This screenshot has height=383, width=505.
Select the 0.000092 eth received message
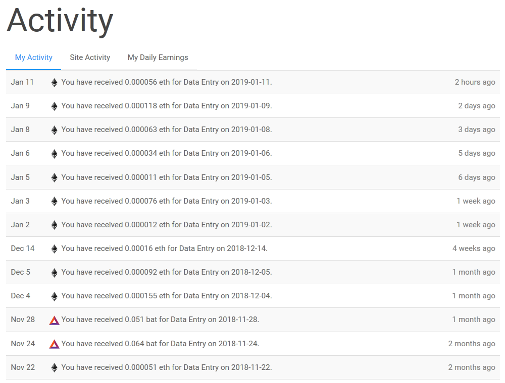pyautogui.click(x=167, y=272)
